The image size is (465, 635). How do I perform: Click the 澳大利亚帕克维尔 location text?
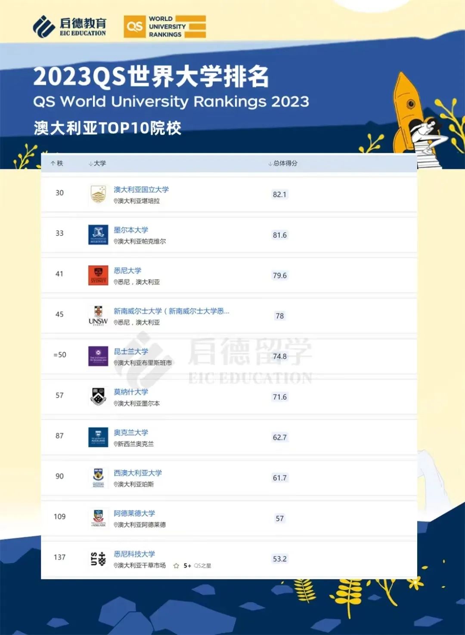139,242
